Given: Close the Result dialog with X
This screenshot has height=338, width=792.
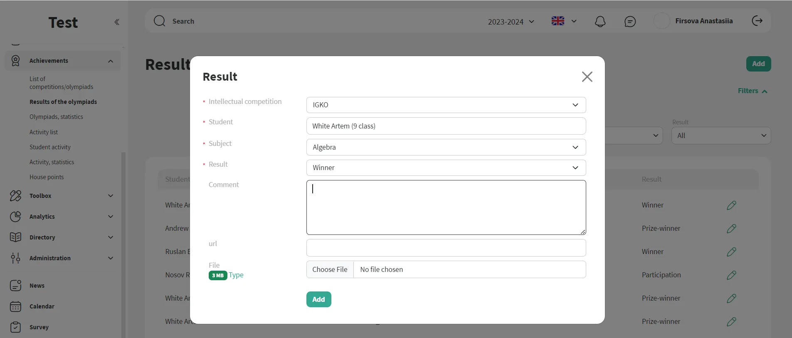Looking at the screenshot, I should pyautogui.click(x=587, y=76).
